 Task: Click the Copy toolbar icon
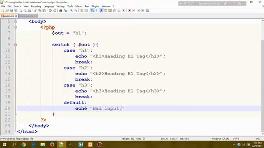point(40,11)
